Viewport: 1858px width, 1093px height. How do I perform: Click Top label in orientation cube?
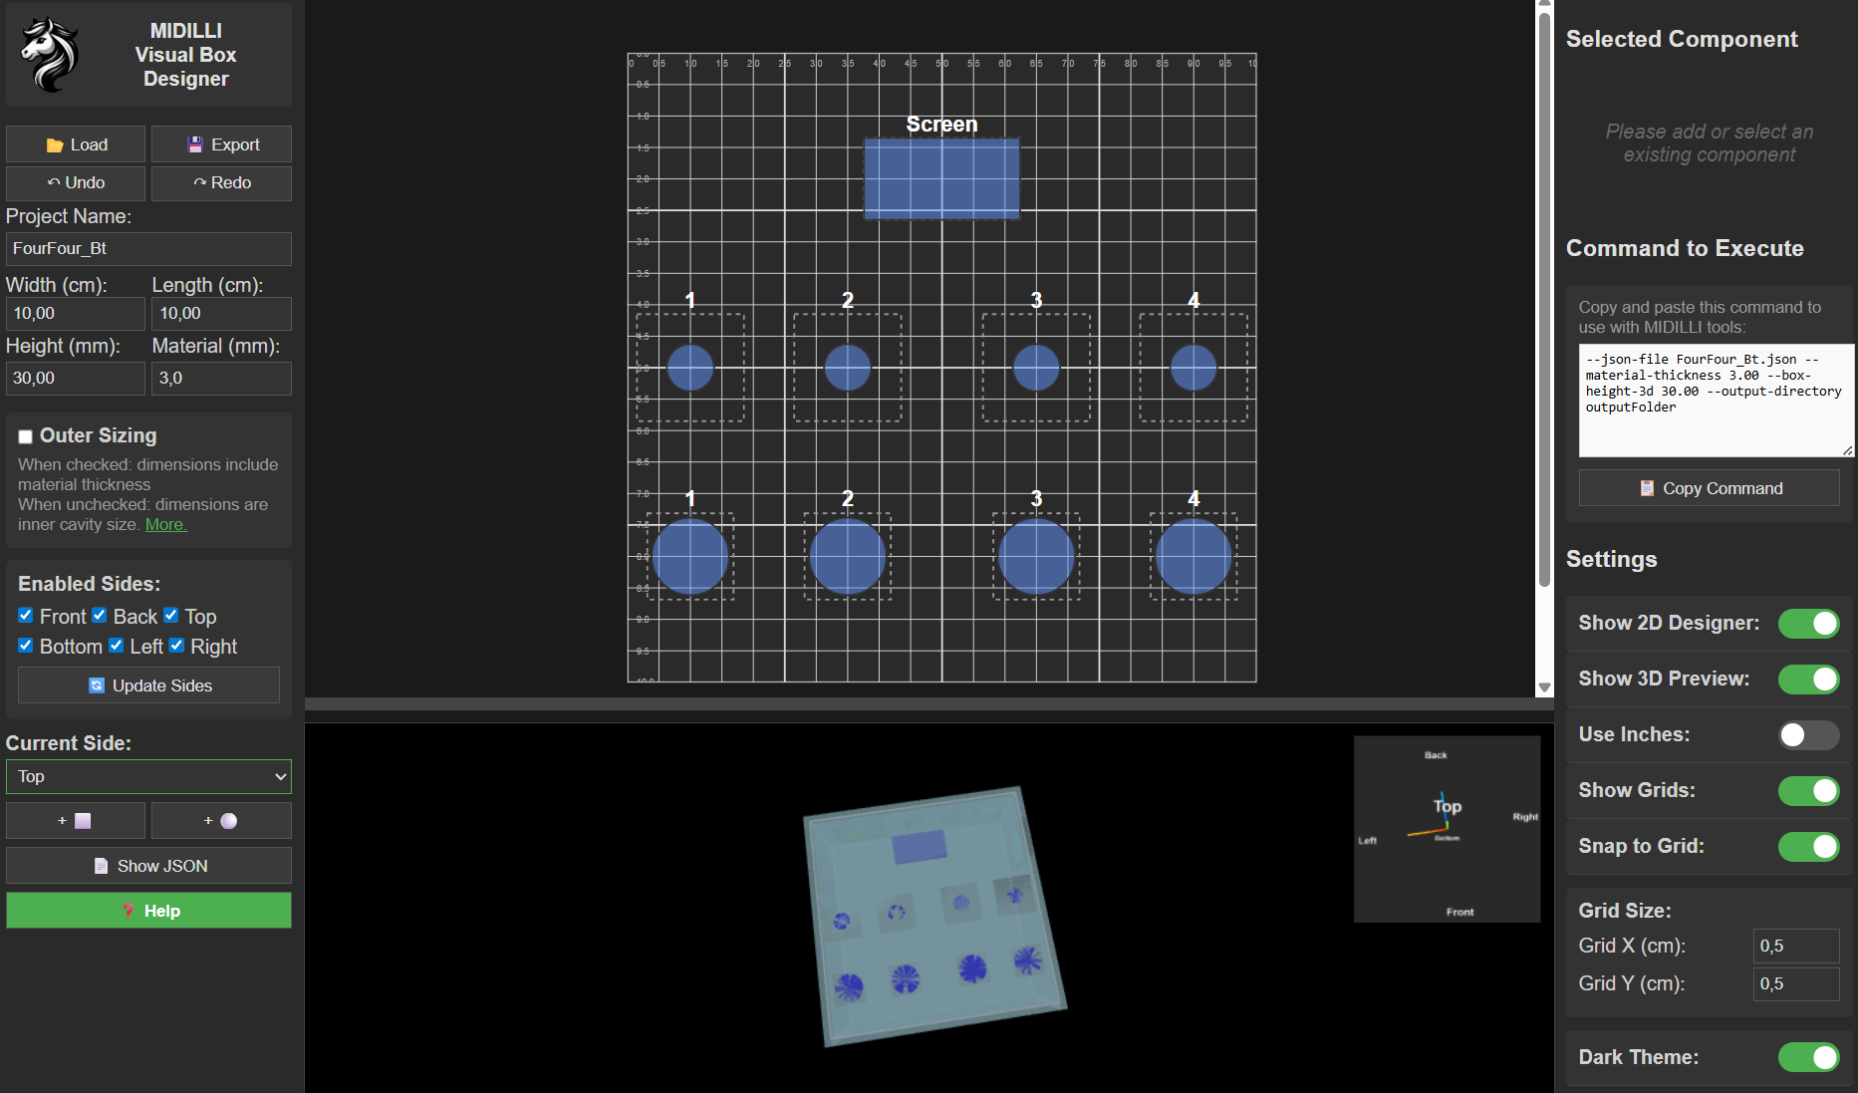(x=1448, y=806)
